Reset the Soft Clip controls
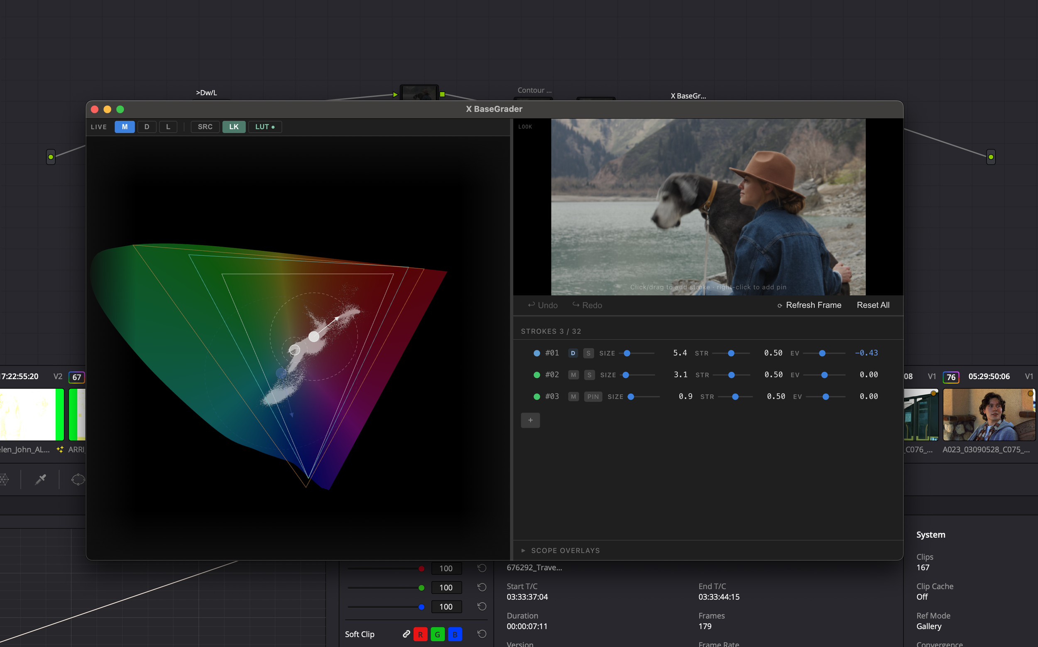Viewport: 1038px width, 647px height. coord(482,634)
